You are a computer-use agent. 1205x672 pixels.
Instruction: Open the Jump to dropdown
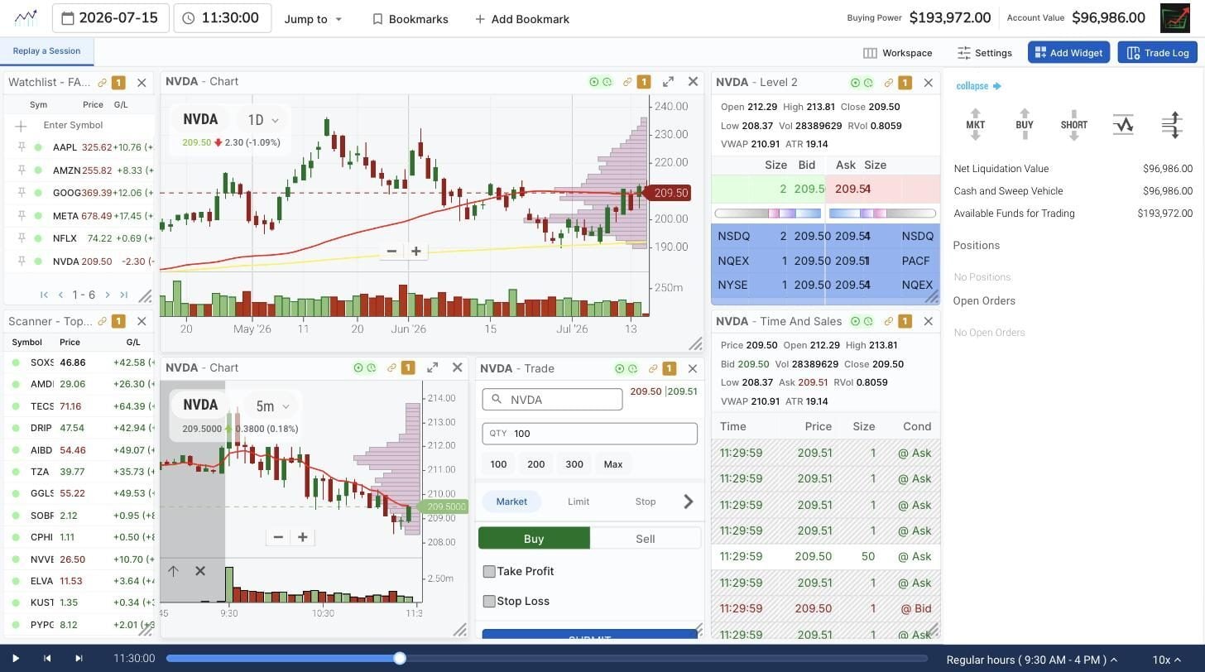(313, 19)
